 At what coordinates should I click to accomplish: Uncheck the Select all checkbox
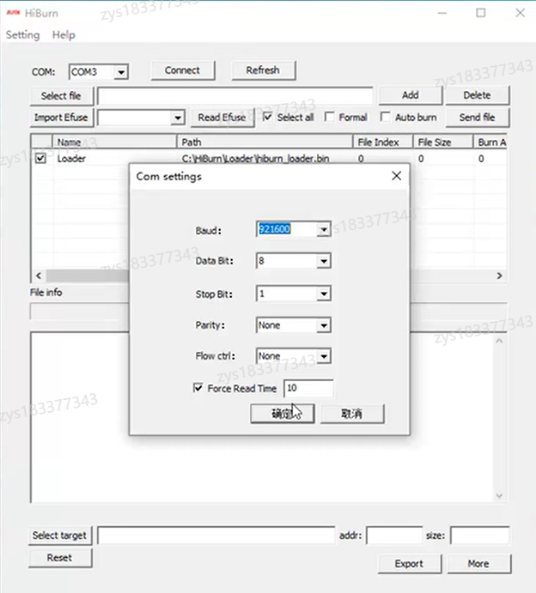268,118
